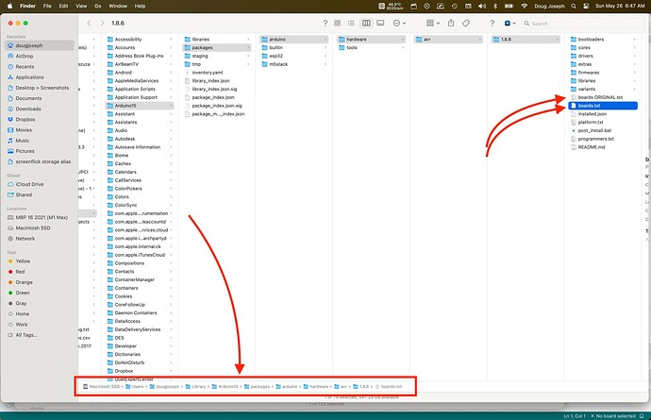Screen dimensions: 651x420
Task: Open the Help menu
Action: [x=140, y=6]
